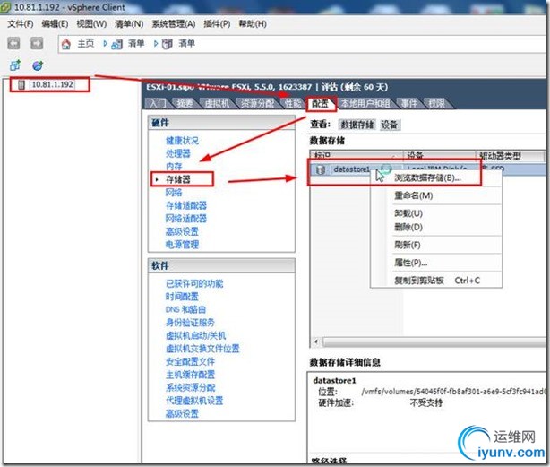Image resolution: width=550 pixels, height=467 pixels.
Task: Open the 帮助(H) menu
Action: pyautogui.click(x=253, y=24)
